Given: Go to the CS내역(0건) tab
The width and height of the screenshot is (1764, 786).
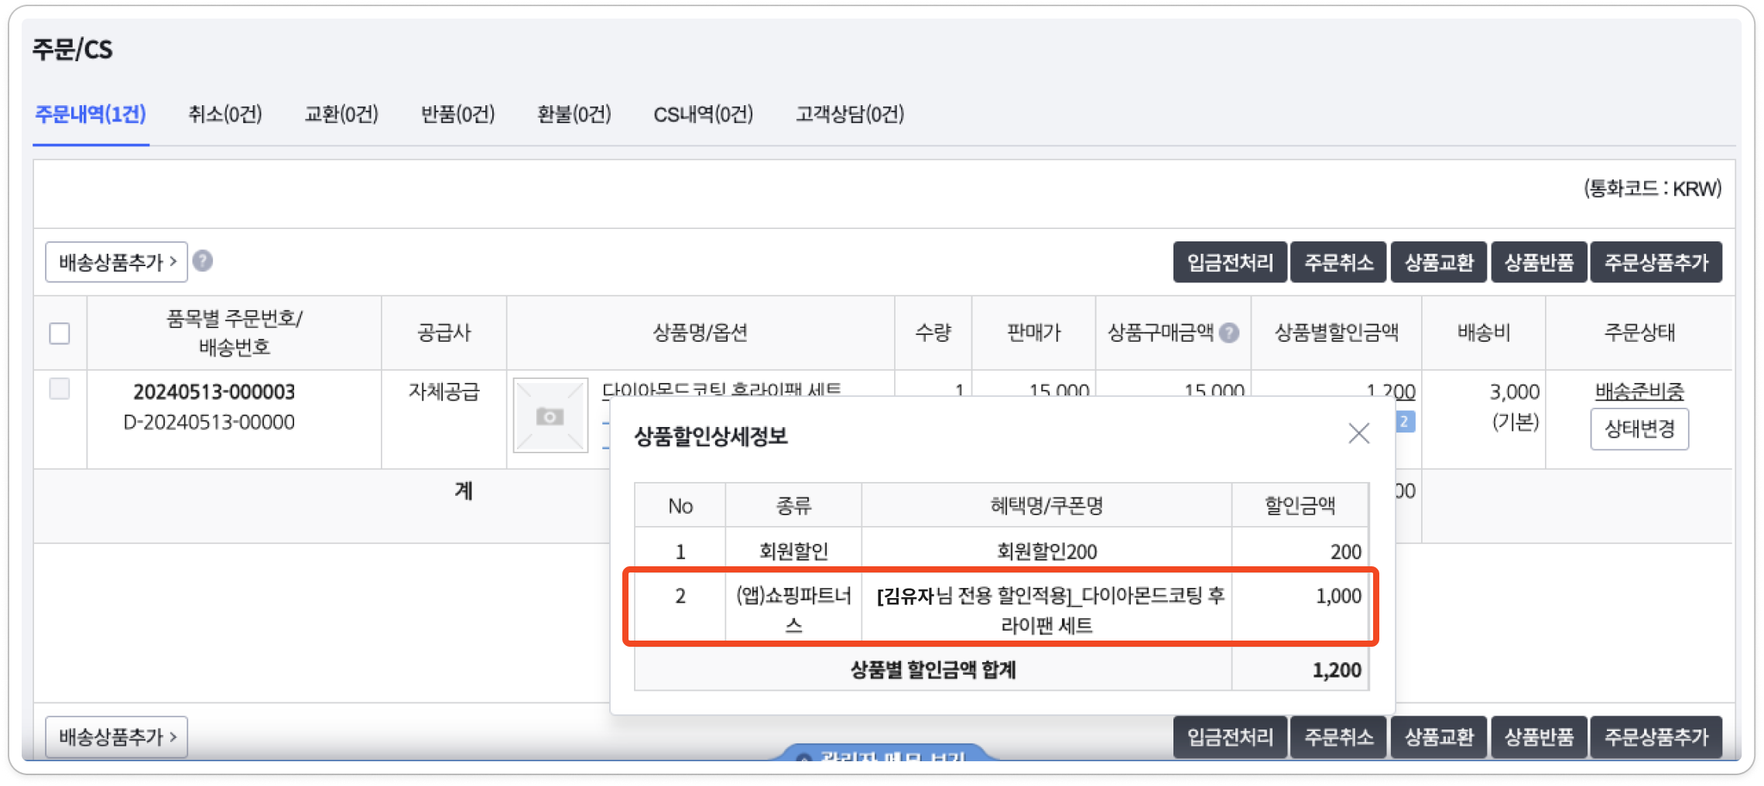Looking at the screenshot, I should (x=703, y=114).
